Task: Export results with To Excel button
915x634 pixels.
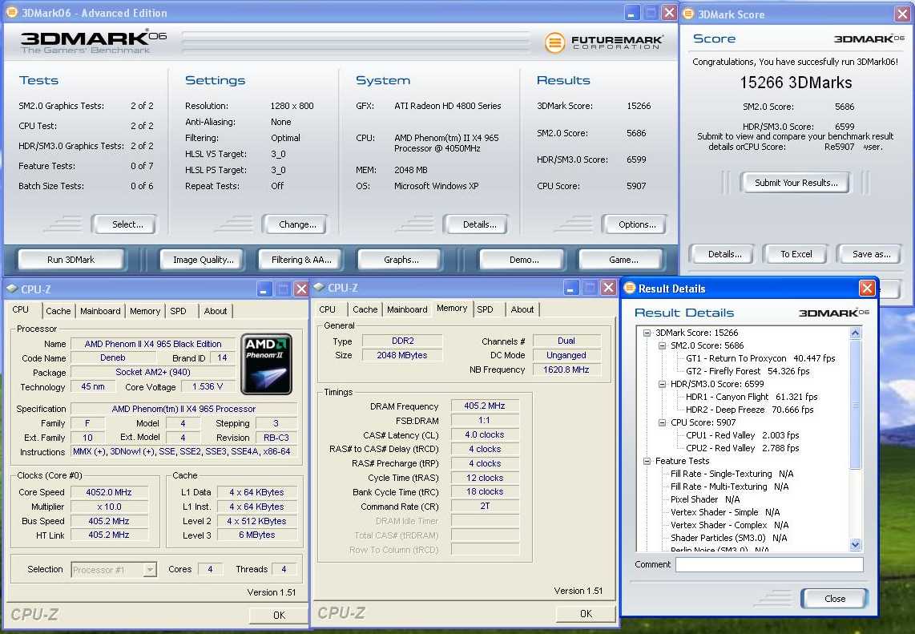Action: (x=796, y=254)
